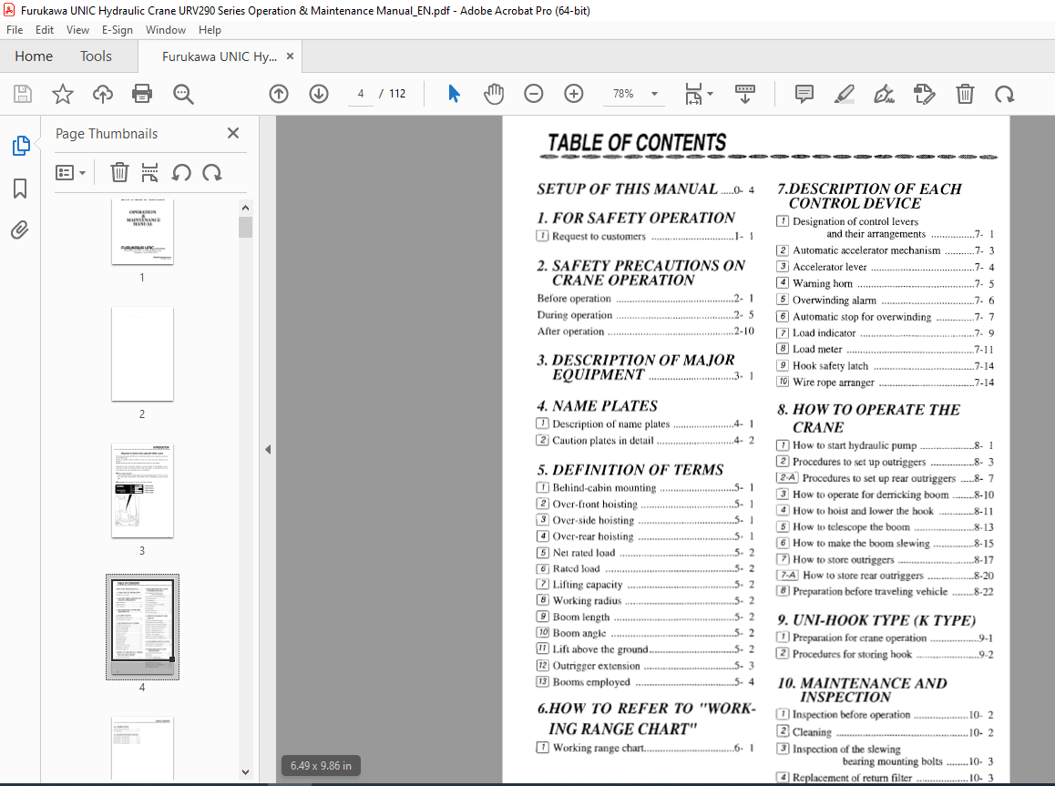Save the file with the floppy disk icon
This screenshot has height=786, width=1055.
(23, 94)
